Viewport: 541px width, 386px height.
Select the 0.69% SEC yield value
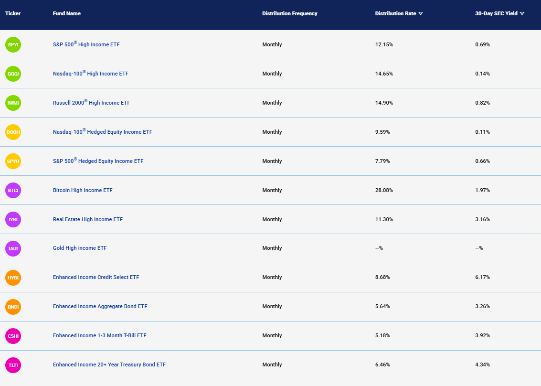(x=482, y=44)
